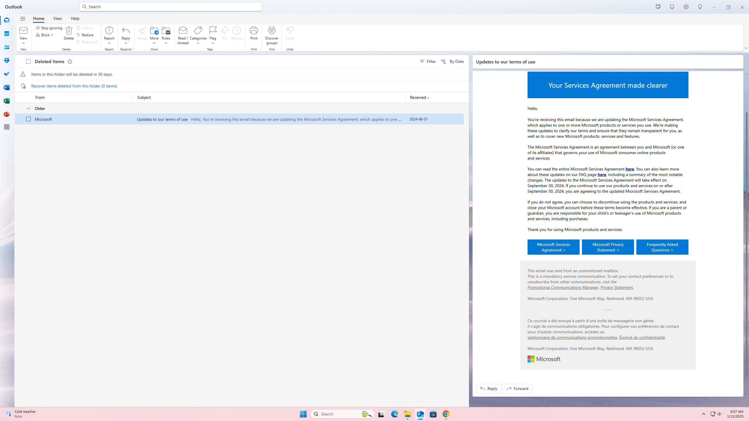The width and height of the screenshot is (749, 421).
Task: Open the People contacts icon in sidebar
Action: pyautogui.click(x=7, y=47)
